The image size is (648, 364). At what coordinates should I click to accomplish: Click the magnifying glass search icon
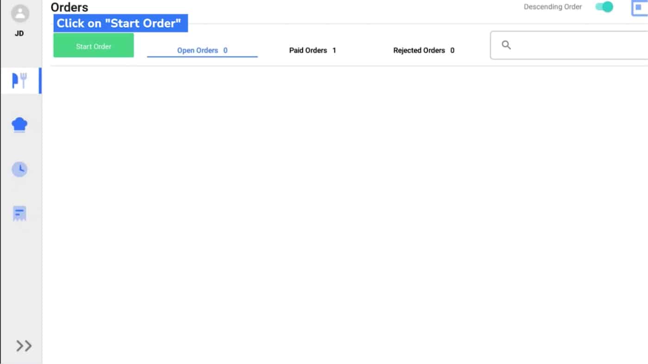[x=506, y=45]
